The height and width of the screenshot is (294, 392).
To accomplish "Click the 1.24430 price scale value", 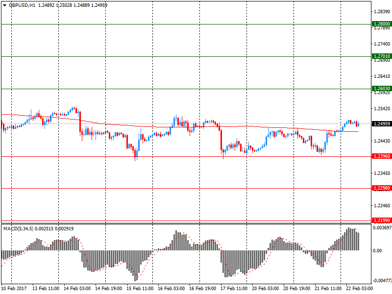I will (382, 141).
